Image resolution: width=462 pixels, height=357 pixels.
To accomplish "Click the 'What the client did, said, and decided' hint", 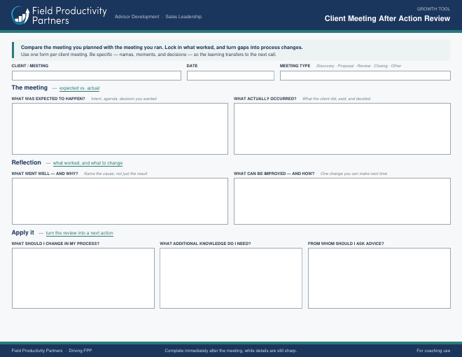I will tap(336, 99).
